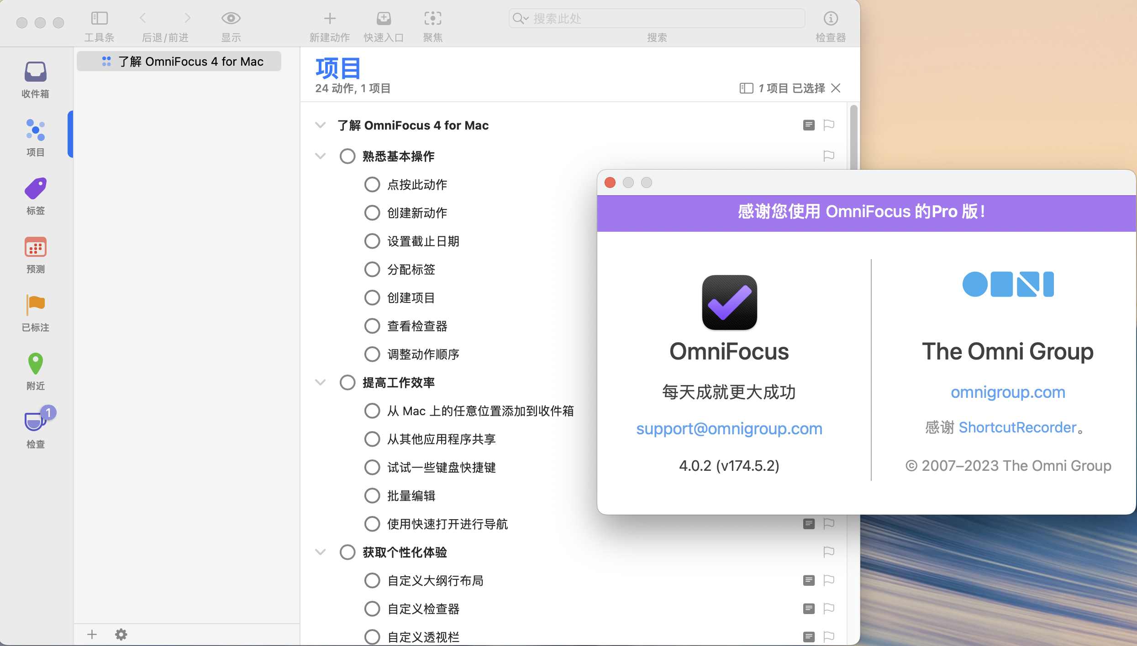Click the 1 项目 已选择 sidebar indicator icon
Viewport: 1137px width, 646px height.
pyautogui.click(x=746, y=88)
